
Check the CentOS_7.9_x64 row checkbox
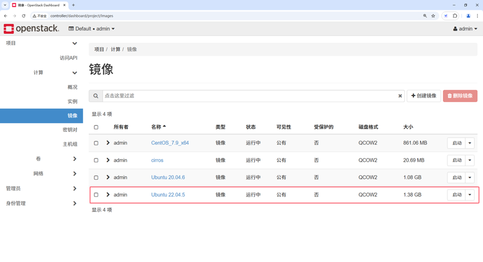(x=96, y=143)
